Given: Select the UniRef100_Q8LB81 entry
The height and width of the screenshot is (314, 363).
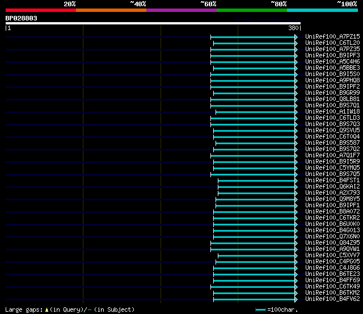Looking at the screenshot, I should pos(332,99).
